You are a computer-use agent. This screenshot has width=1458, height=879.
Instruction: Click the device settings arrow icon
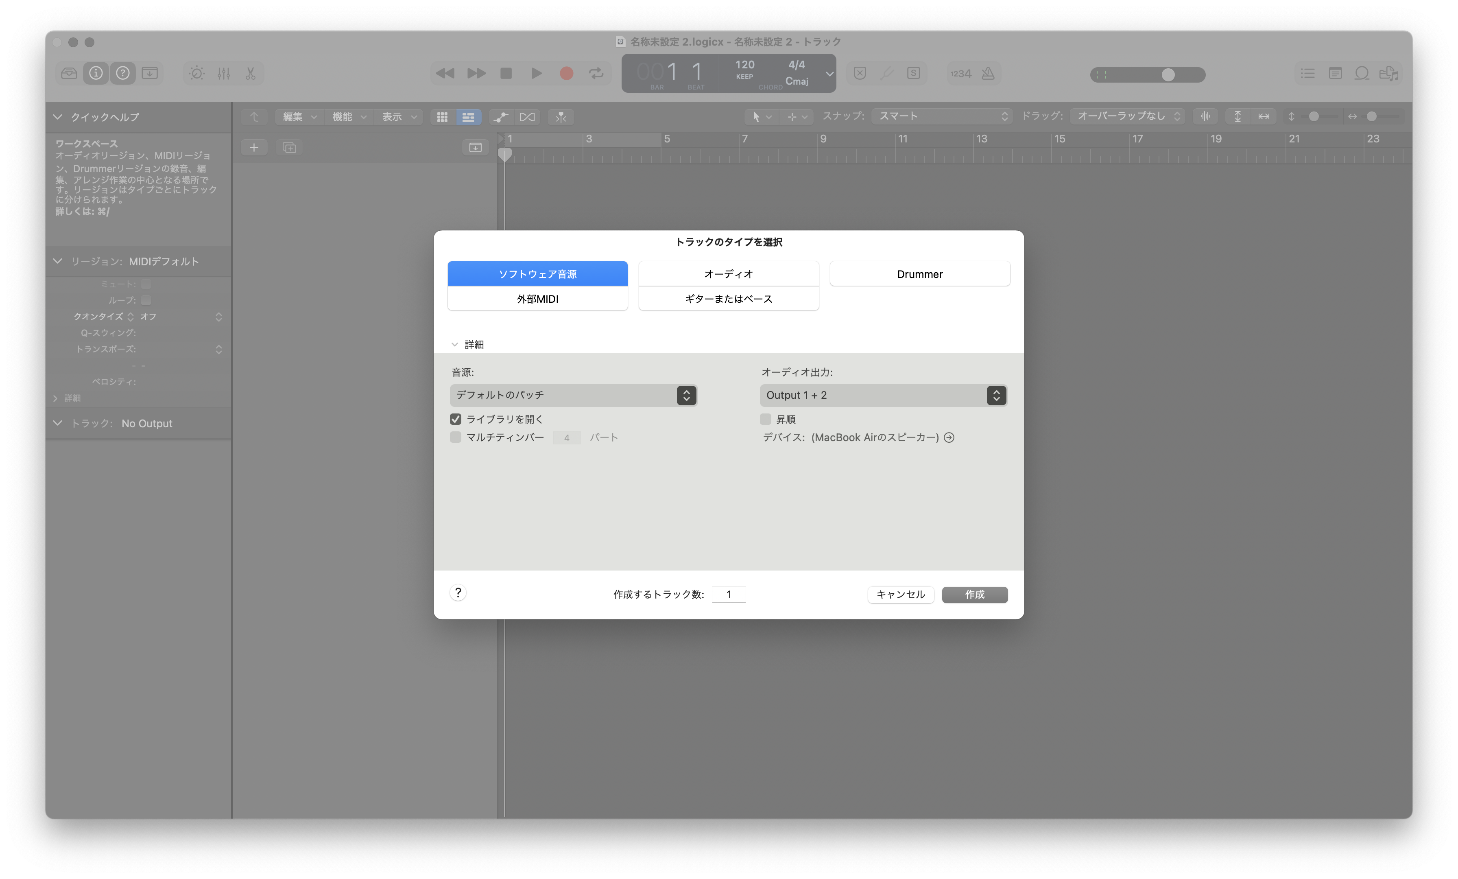[949, 437]
